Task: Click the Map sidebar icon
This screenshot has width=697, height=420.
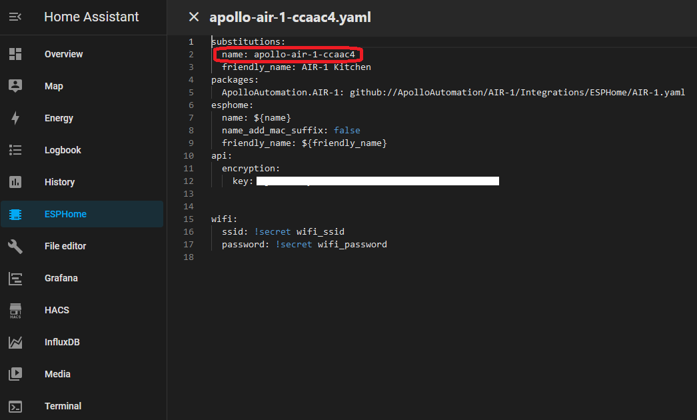Action: pos(15,86)
